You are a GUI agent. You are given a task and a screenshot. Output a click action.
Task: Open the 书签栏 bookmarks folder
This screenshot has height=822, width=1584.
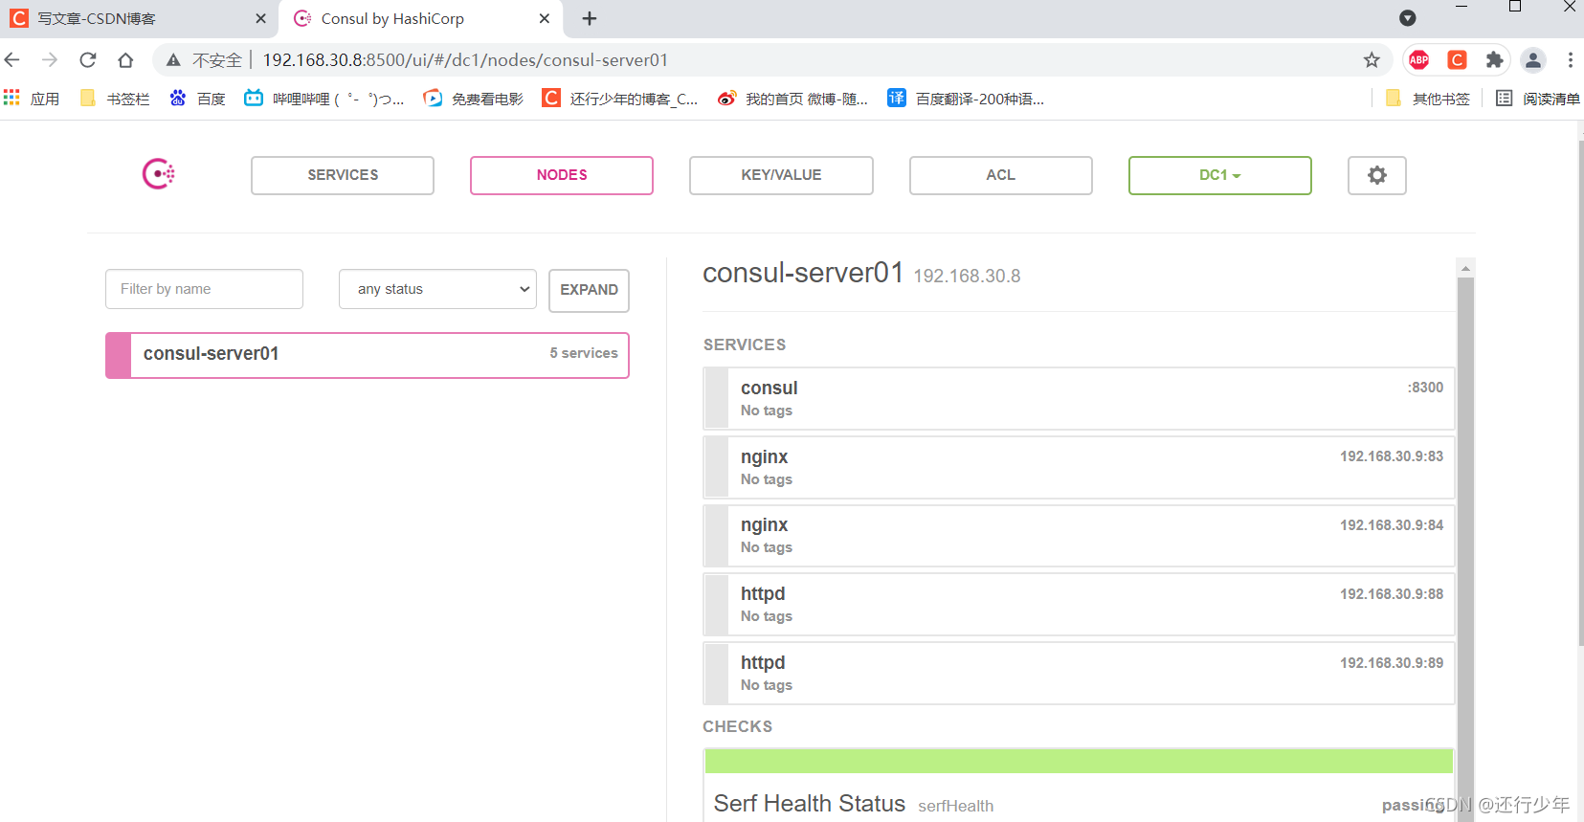(115, 99)
